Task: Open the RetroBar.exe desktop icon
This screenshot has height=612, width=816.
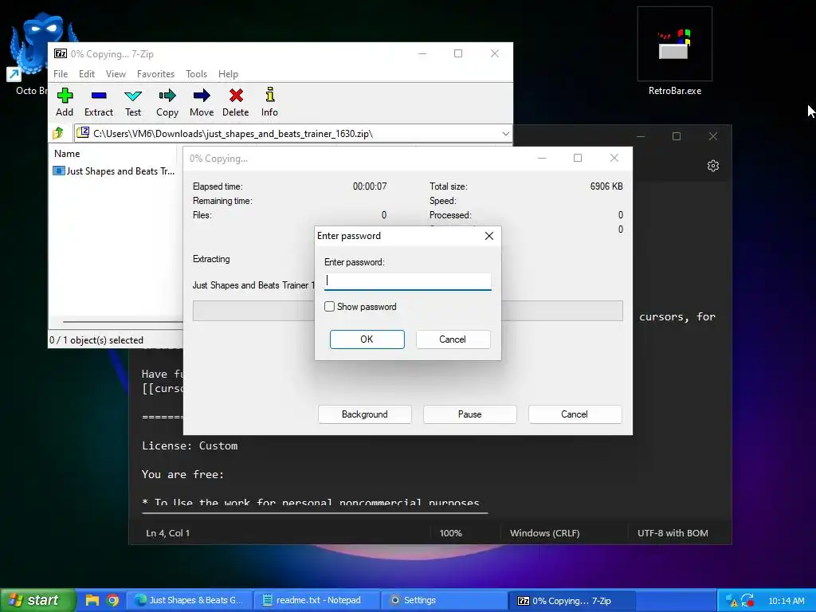Action: (674, 52)
